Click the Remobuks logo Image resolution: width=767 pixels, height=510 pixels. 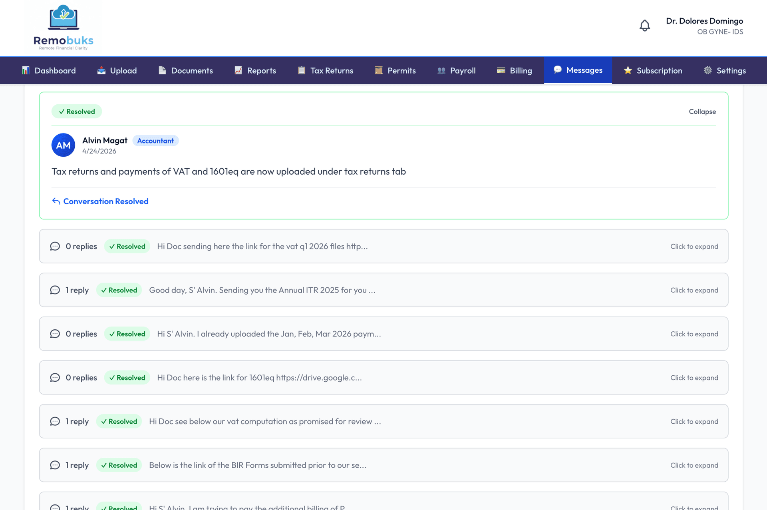64,28
